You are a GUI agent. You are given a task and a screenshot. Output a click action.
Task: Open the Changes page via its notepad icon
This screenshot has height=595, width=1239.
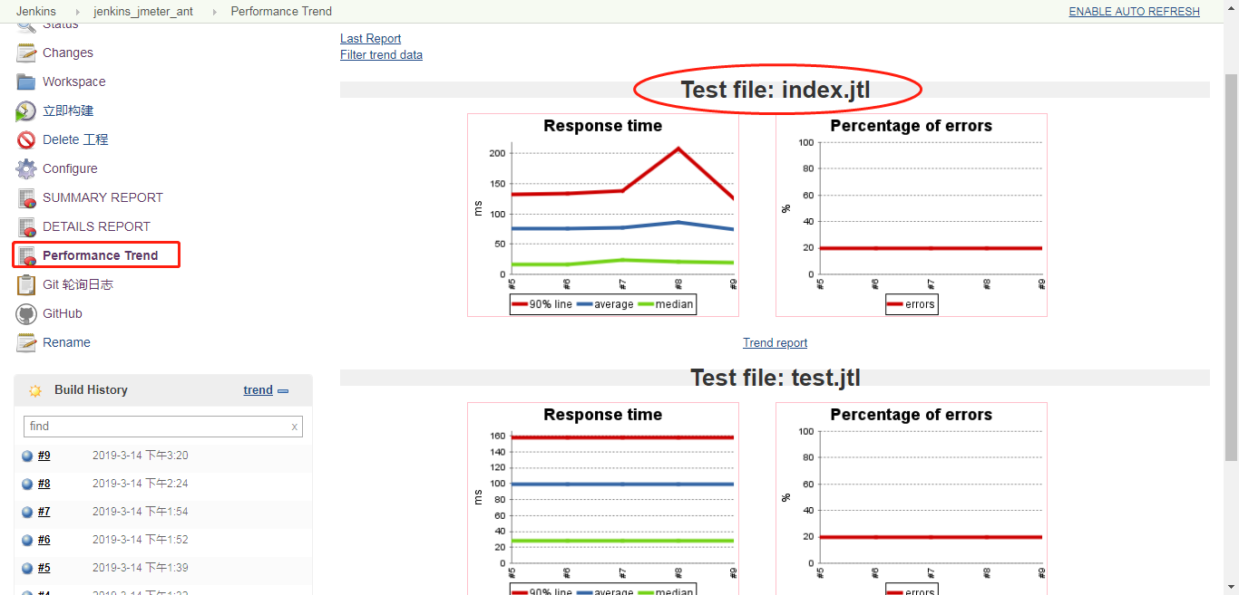tap(25, 53)
